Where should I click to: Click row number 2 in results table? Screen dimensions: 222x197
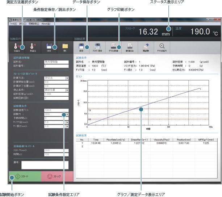click(82, 146)
